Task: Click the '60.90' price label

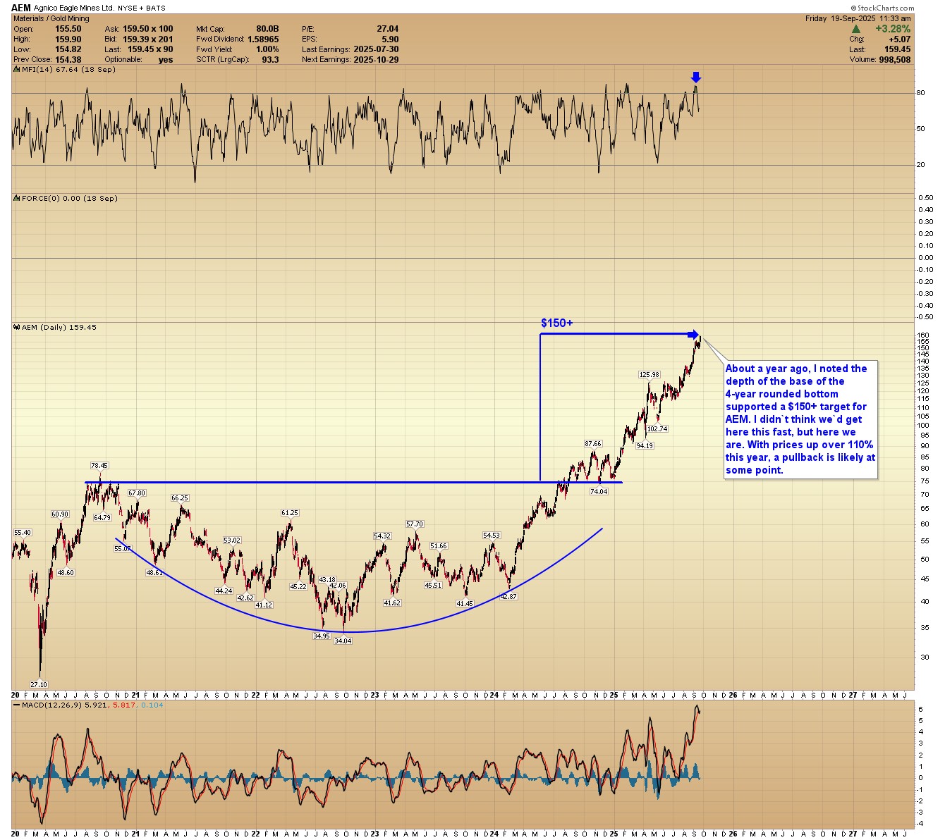Action: [x=60, y=514]
